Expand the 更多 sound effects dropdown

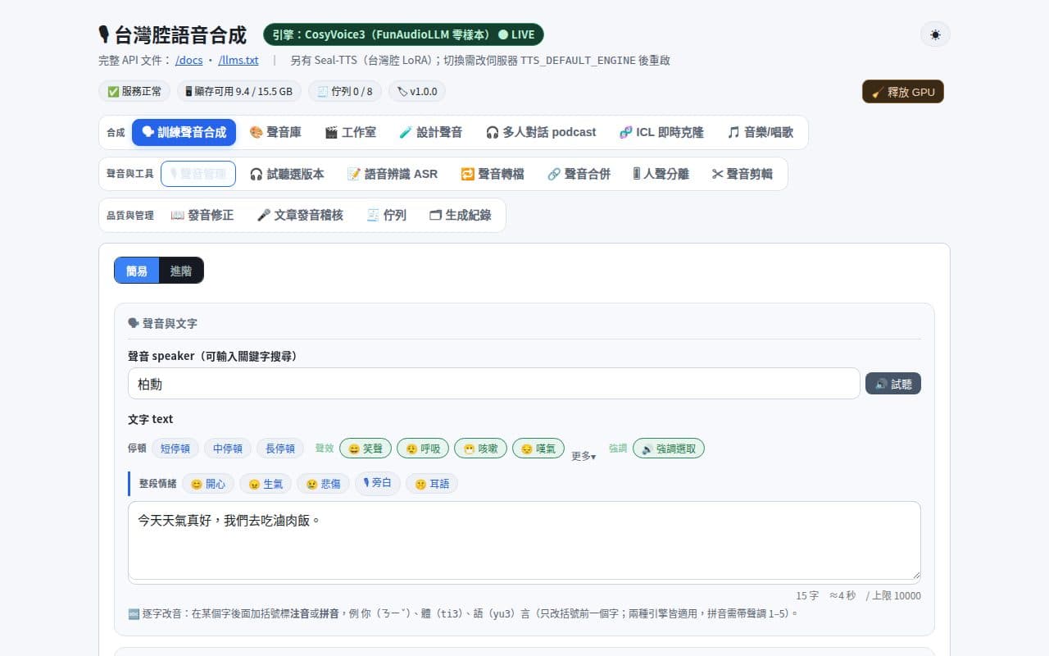584,456
